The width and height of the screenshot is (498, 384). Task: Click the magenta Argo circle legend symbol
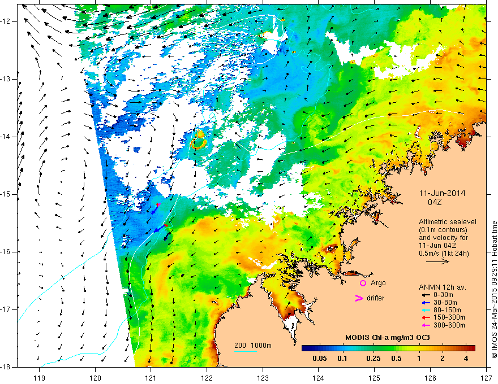pos(363,283)
